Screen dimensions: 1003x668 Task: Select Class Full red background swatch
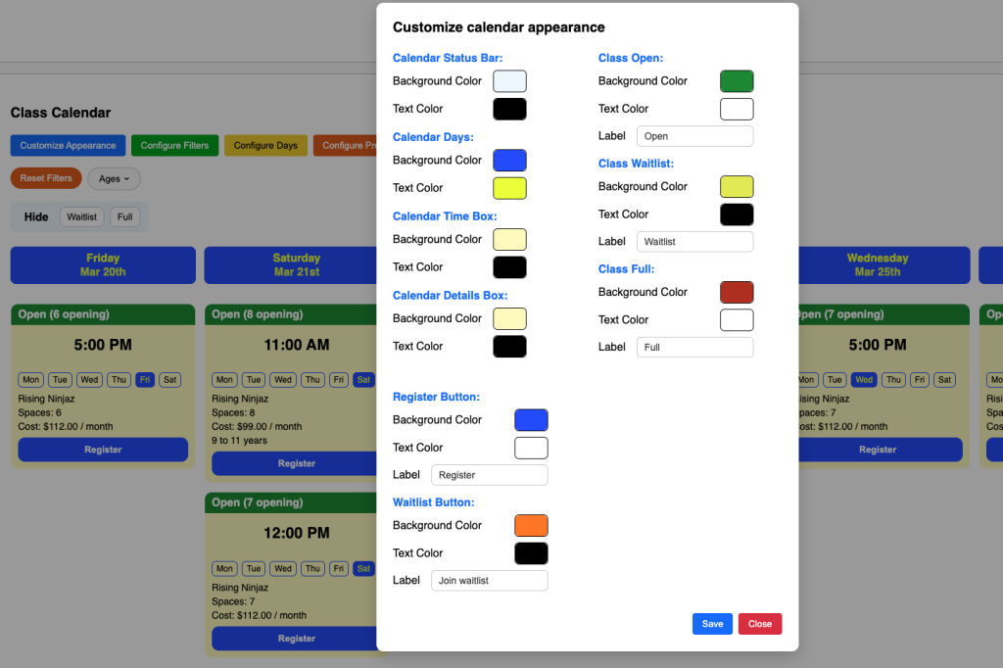pos(737,292)
